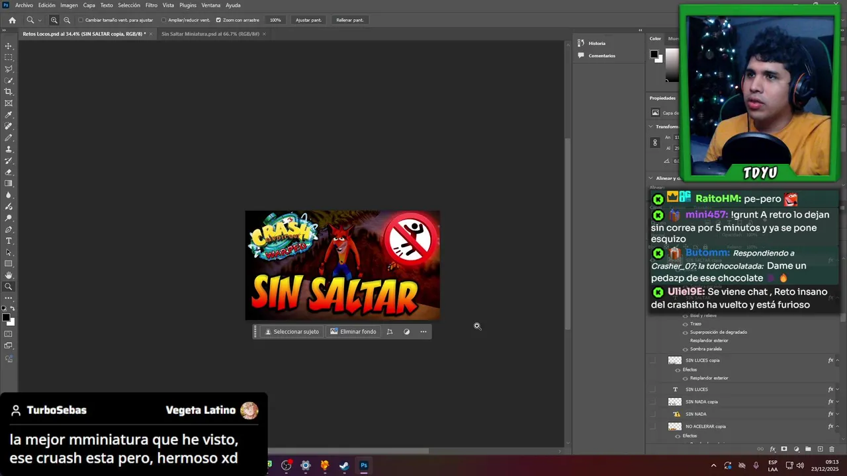Viewport: 847px width, 476px height.
Task: Select the Rectangle shape tool
Action: coord(9,264)
